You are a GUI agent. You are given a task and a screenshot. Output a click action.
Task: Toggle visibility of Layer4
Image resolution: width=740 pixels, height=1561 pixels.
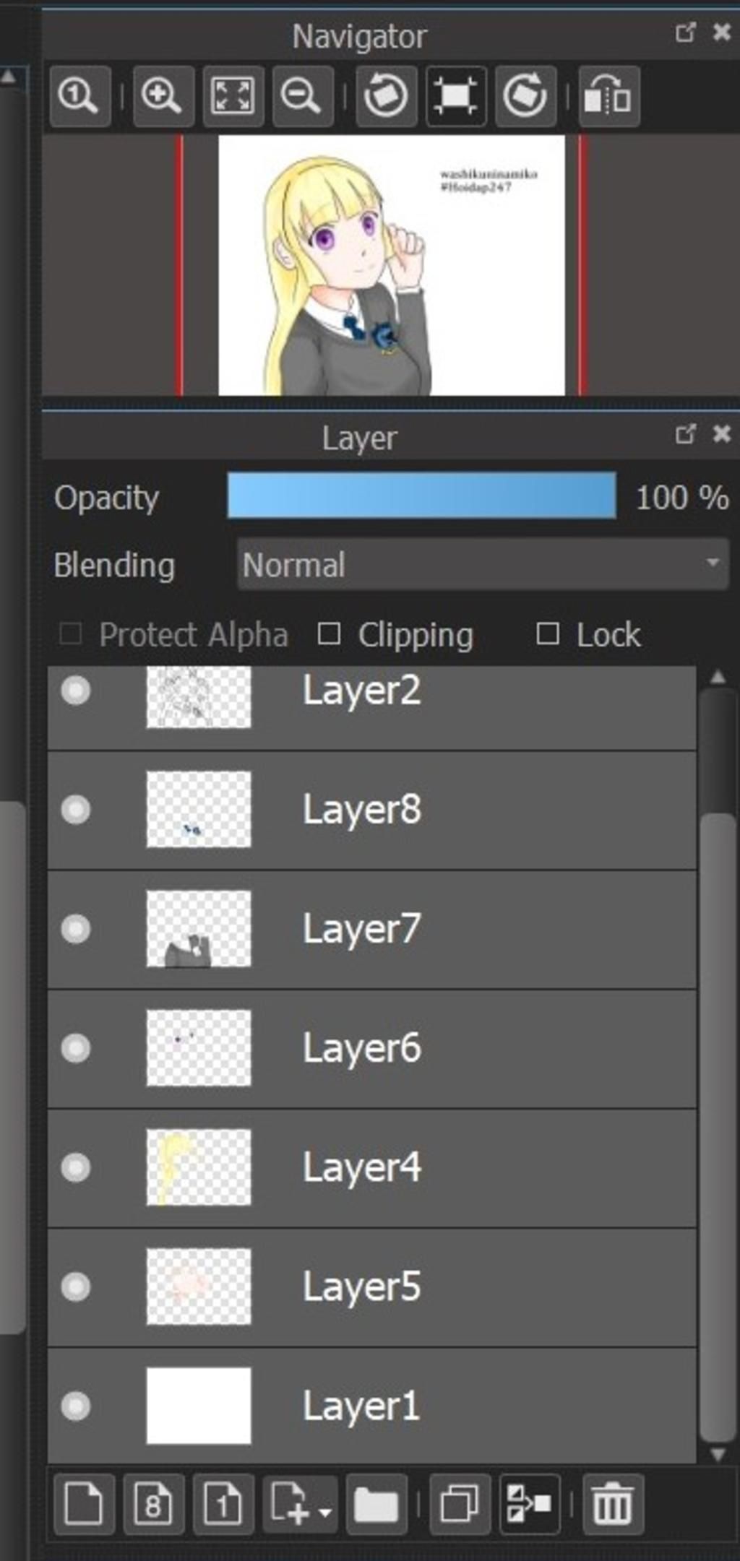pos(76,1167)
